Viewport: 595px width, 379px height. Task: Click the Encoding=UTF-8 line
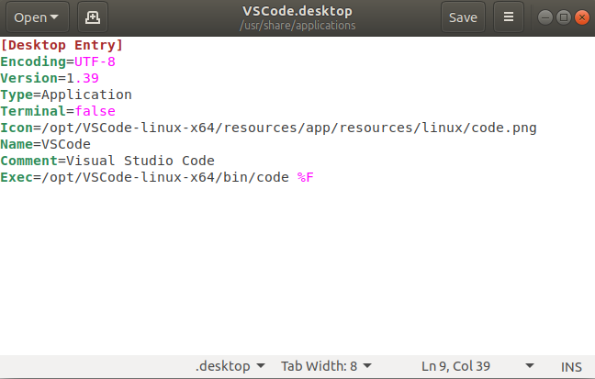coord(58,61)
